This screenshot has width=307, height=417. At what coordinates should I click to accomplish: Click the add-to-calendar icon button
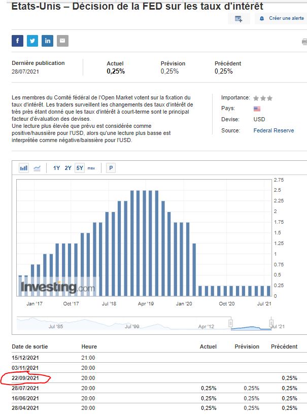[x=238, y=18]
